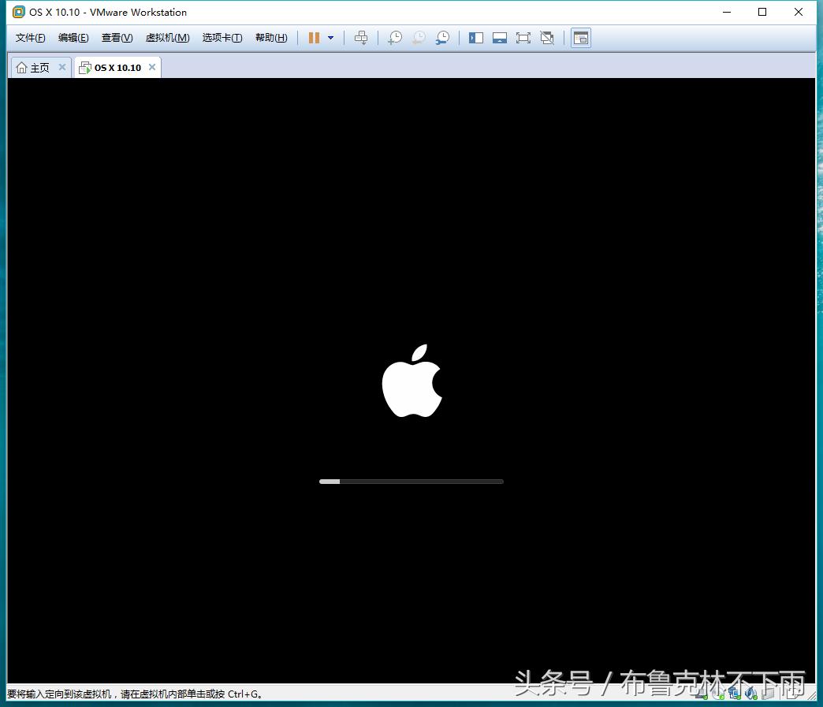823x707 pixels.
Task: Pause the OS X 10.10 virtual machine
Action: 314,37
